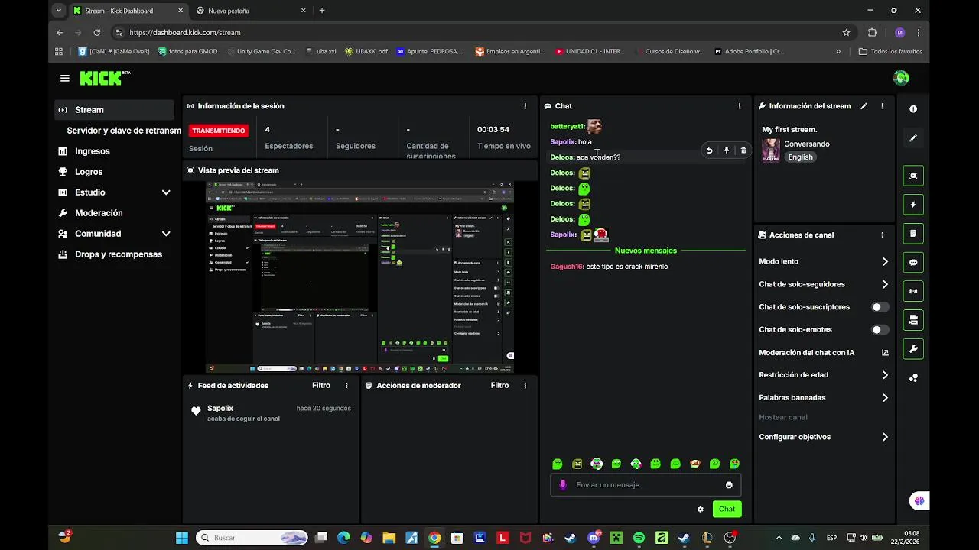The image size is (979, 550).
Task: Click the stream preview thumbnail
Action: 359,277
